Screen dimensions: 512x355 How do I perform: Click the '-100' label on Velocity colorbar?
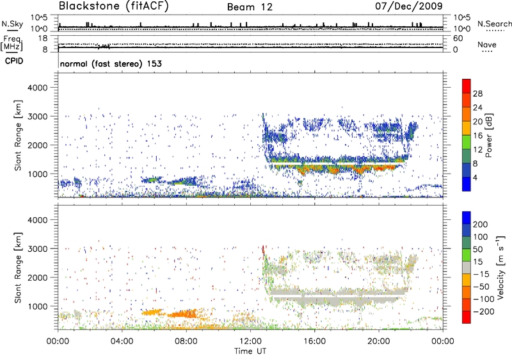[483, 299]
